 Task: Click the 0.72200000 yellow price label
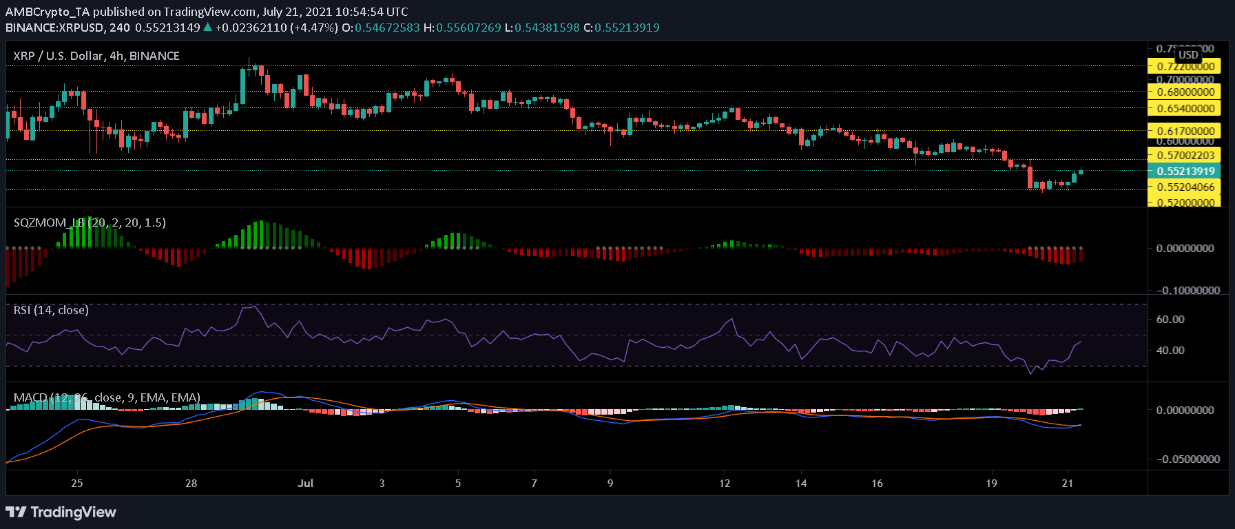1184,66
